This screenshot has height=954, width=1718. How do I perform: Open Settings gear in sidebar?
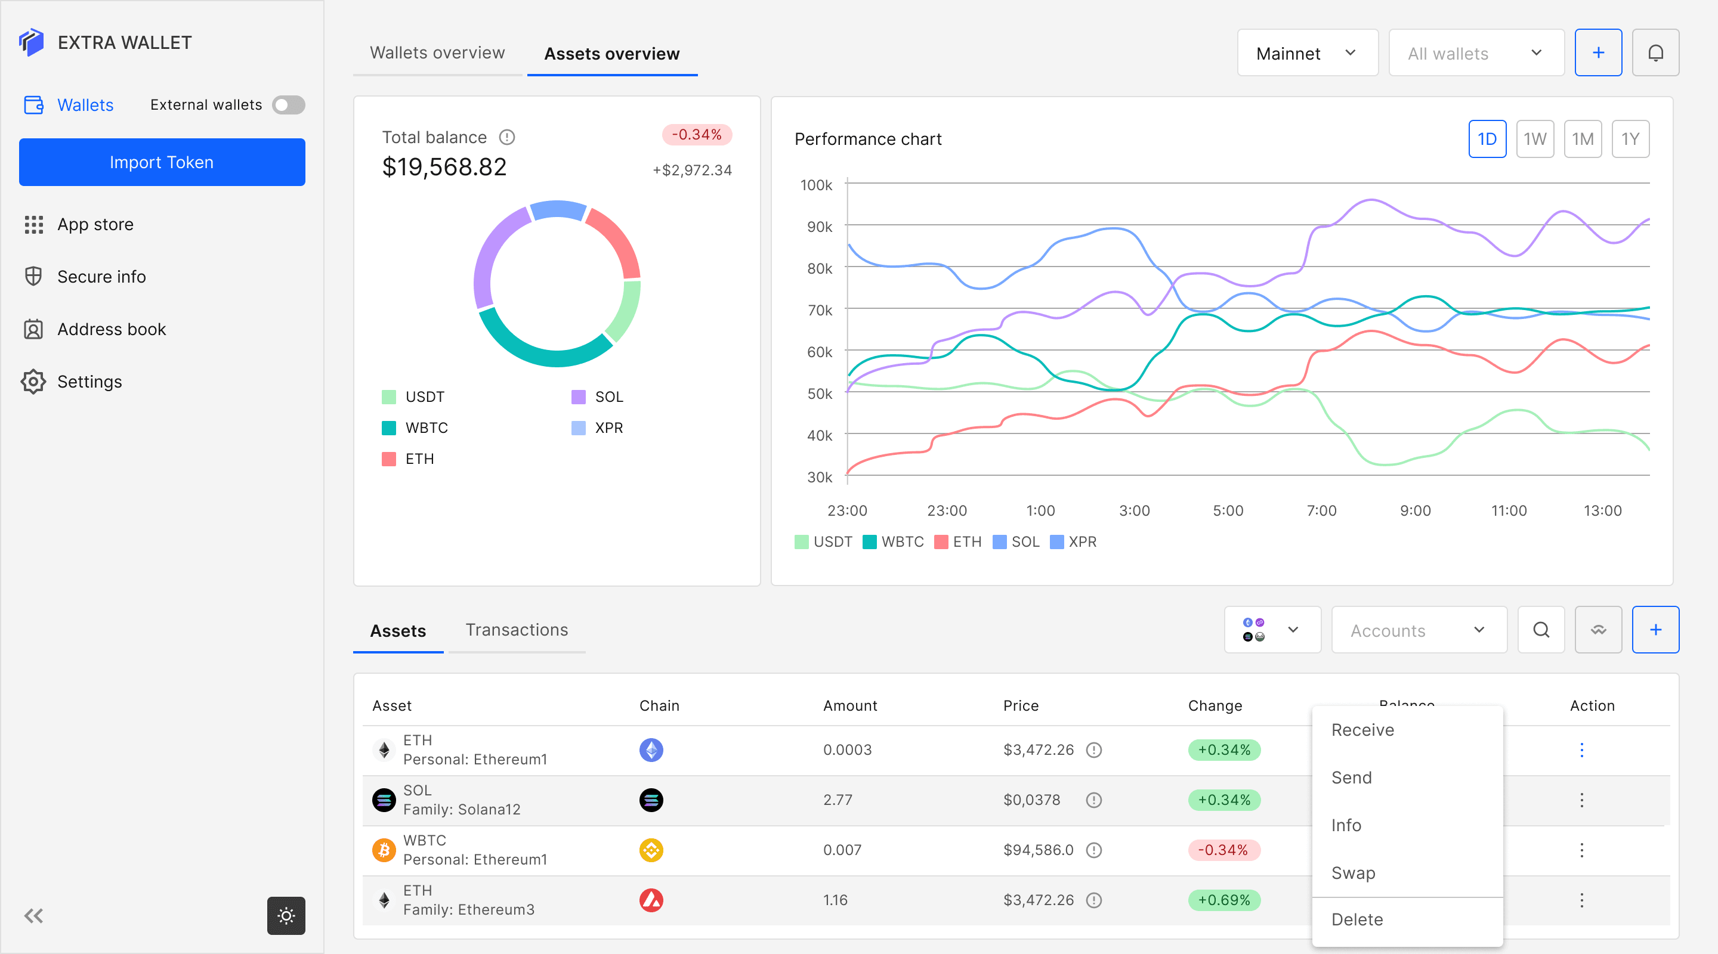click(x=33, y=382)
